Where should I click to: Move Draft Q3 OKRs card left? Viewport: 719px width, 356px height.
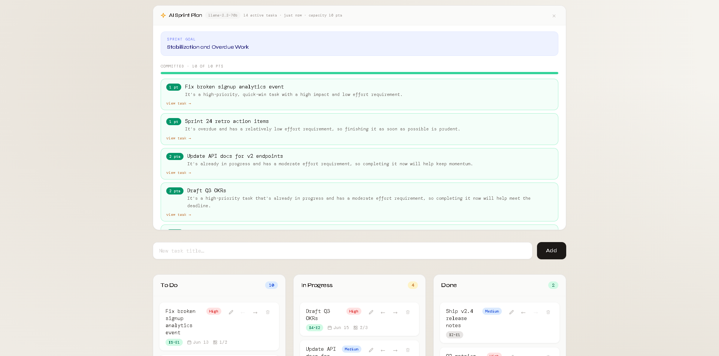(383, 312)
